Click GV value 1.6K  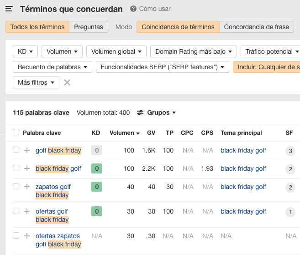click(149, 150)
